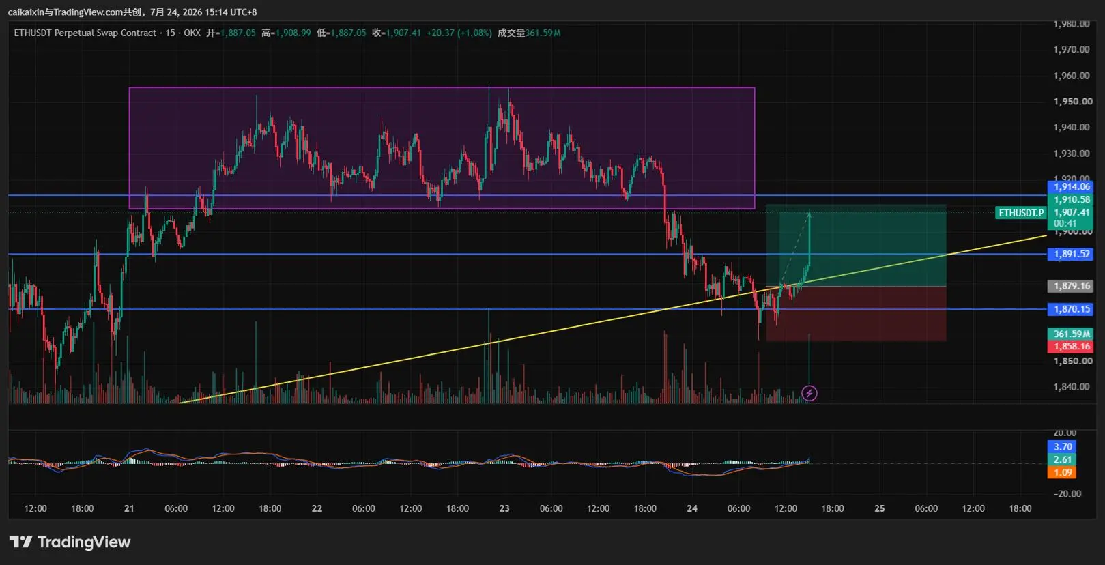Image resolution: width=1105 pixels, height=565 pixels.
Task: Click the 1,879.16 gray entry price label
Action: point(1072,286)
